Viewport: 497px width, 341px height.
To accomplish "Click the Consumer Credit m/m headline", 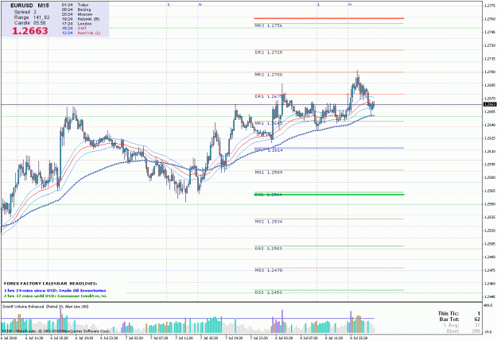I will 55,296.
